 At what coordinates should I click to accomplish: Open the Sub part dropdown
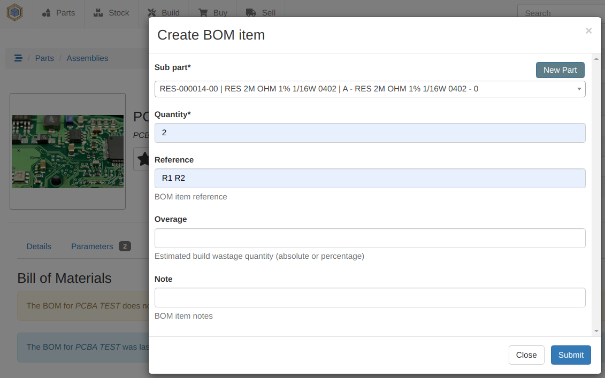click(370, 89)
